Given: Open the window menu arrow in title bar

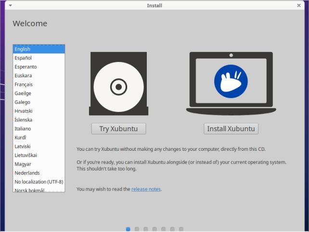Looking at the screenshot, I should [11, 5].
